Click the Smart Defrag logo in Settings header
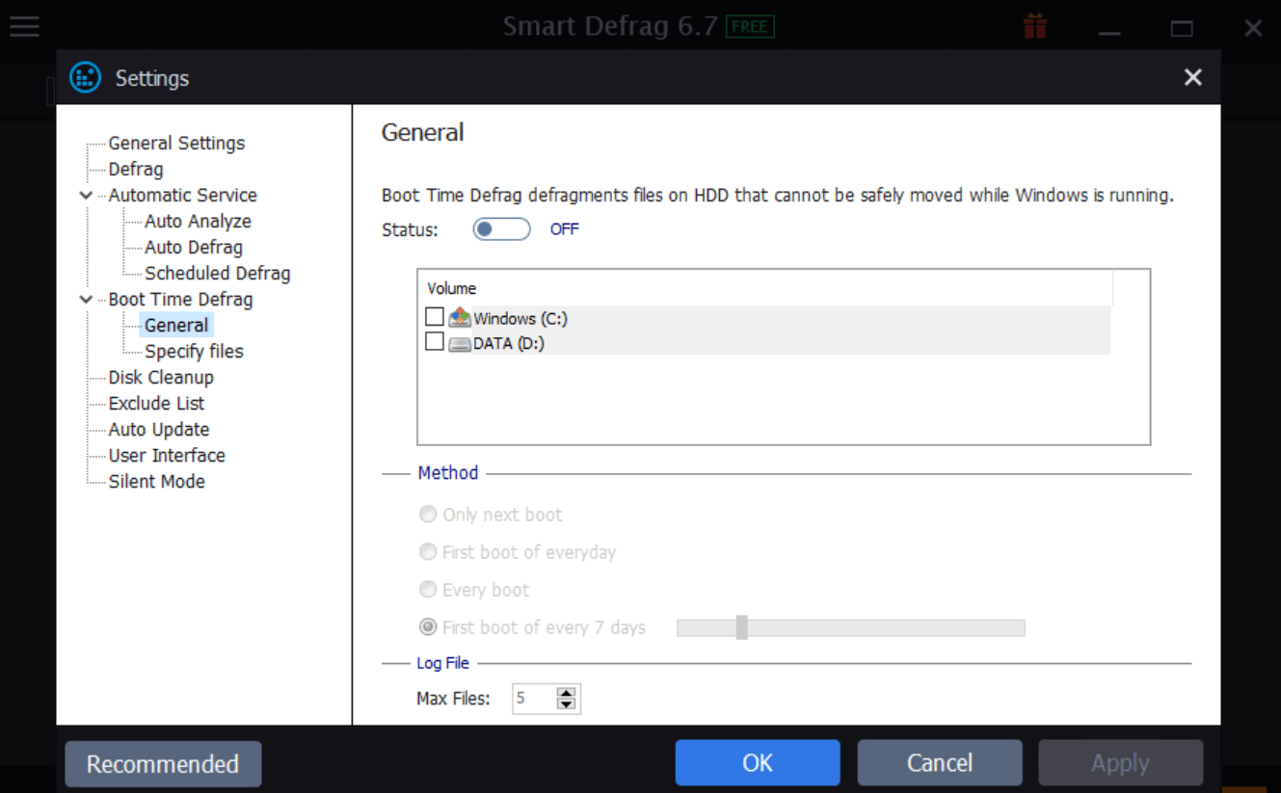This screenshot has height=793, width=1281. tap(85, 77)
